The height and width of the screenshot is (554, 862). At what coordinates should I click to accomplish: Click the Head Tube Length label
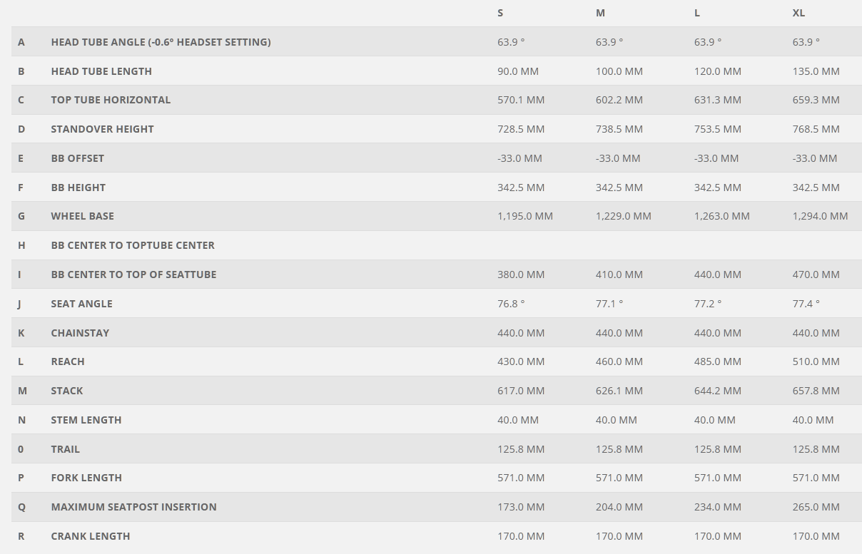[x=101, y=71]
